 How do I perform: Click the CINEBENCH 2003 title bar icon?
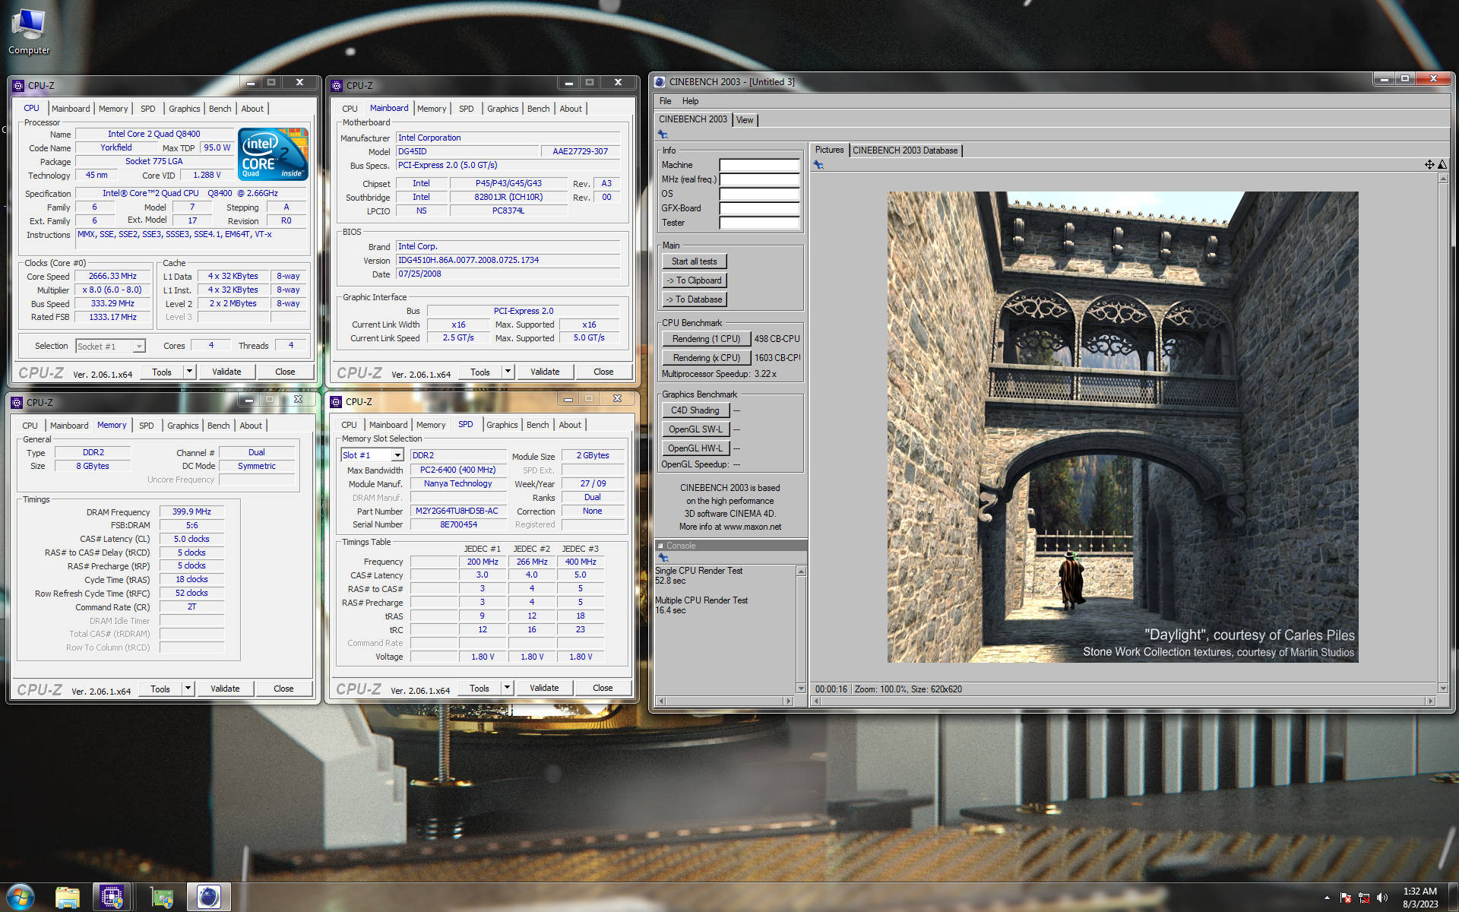coord(660,82)
